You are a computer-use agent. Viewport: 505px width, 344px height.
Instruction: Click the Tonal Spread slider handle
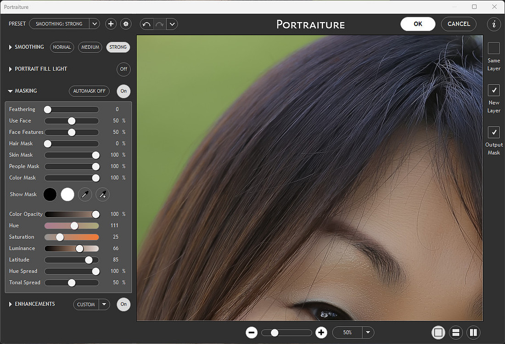point(72,283)
